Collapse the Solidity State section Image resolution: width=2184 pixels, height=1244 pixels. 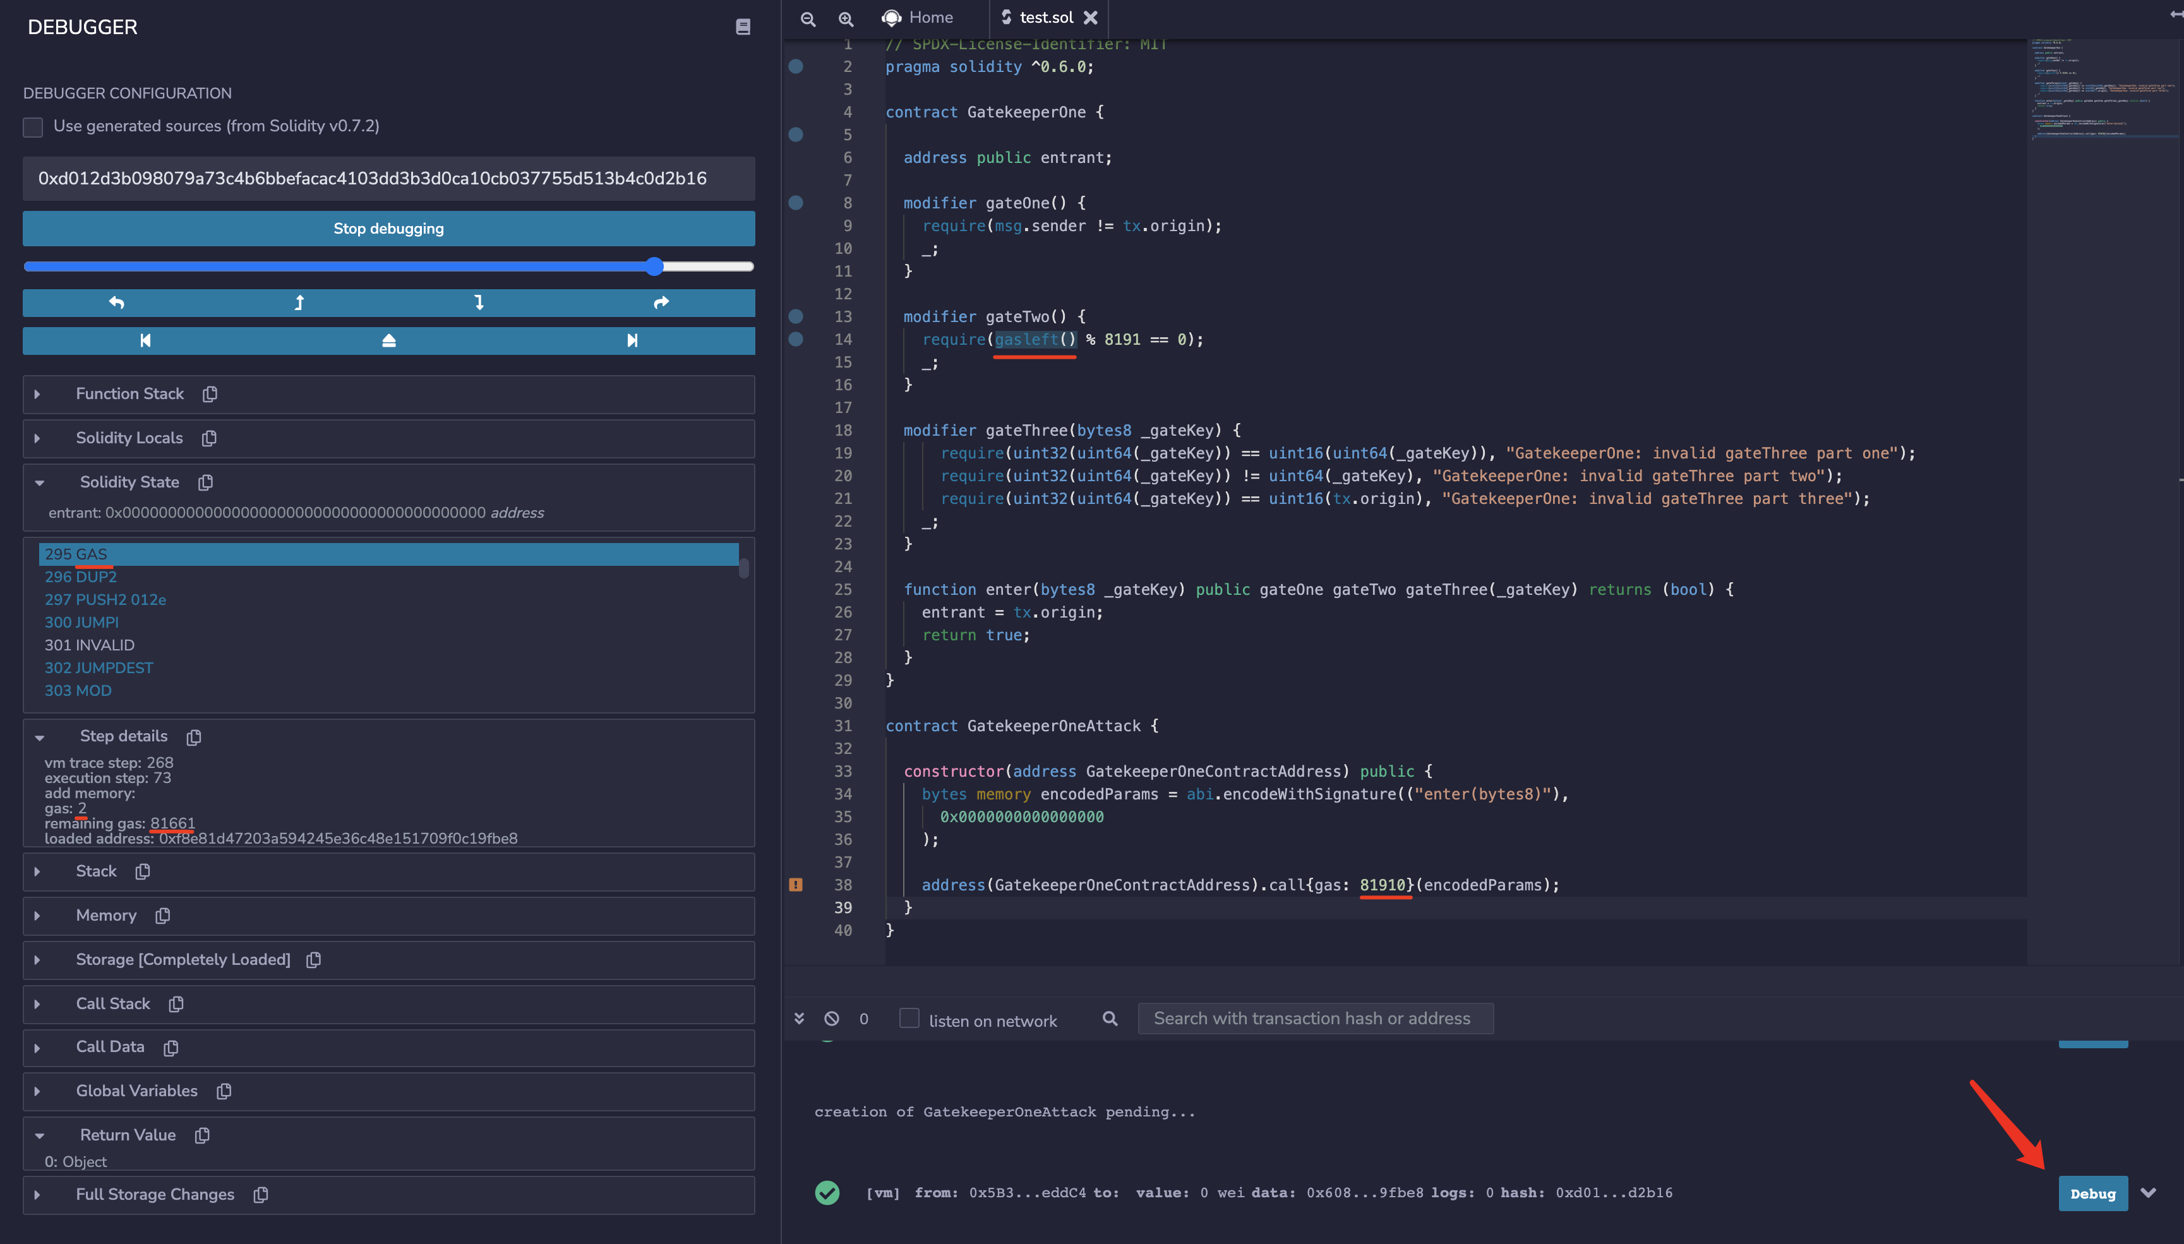tap(39, 482)
